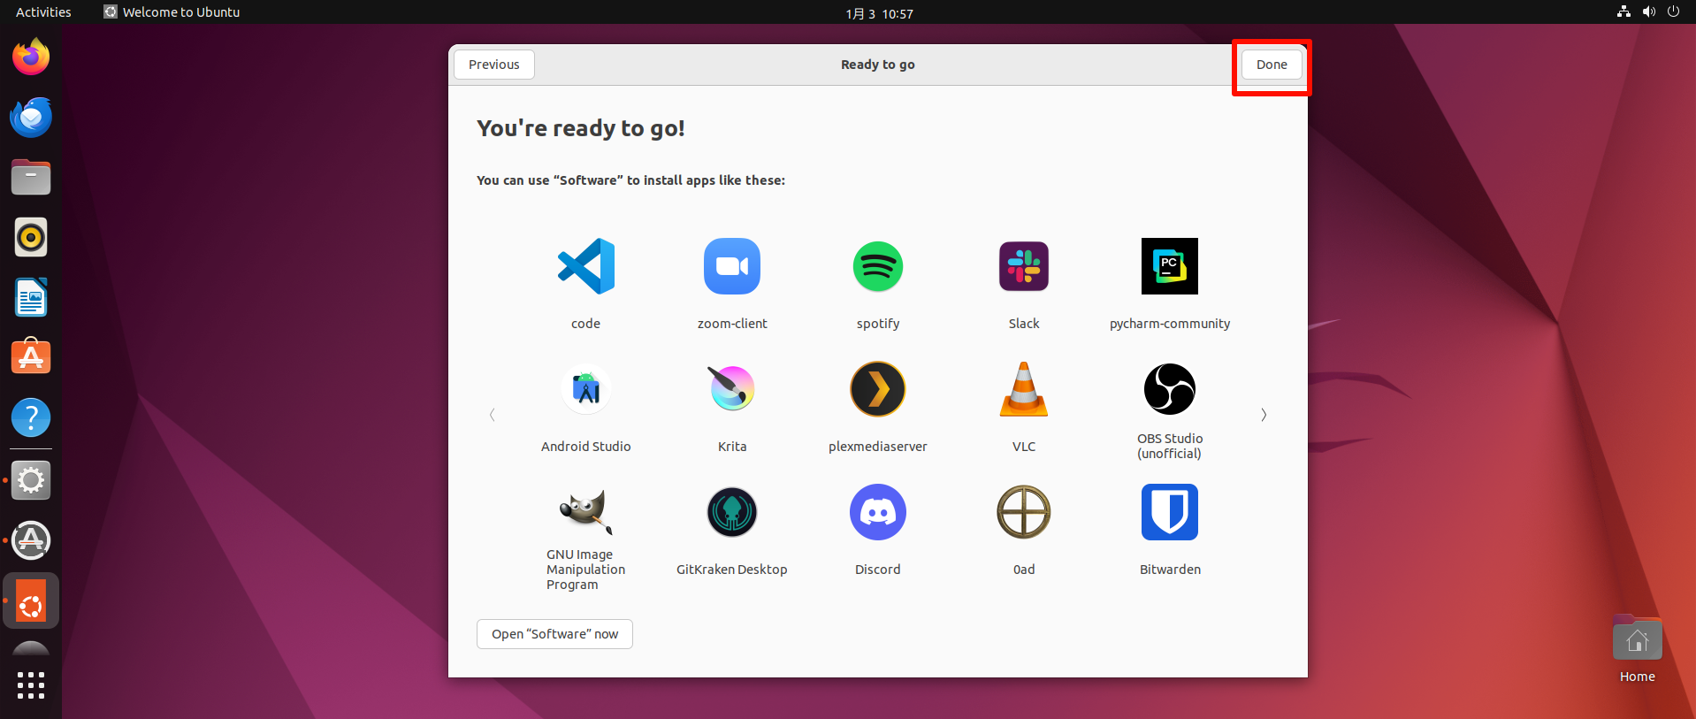The width and height of the screenshot is (1696, 719).
Task: Open LibreOffice Writer from the dock
Action: point(31,297)
